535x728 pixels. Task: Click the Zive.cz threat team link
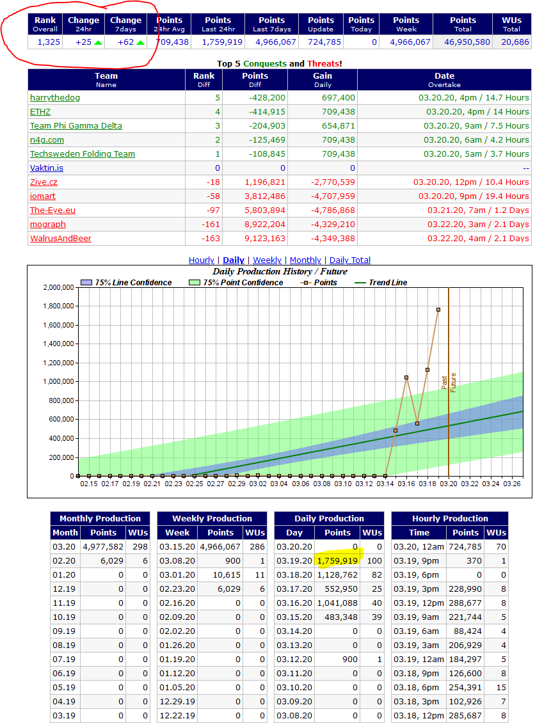click(44, 182)
